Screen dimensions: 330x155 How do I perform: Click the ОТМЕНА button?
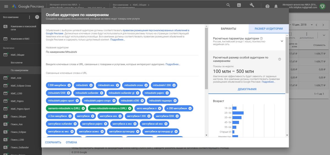point(71,142)
